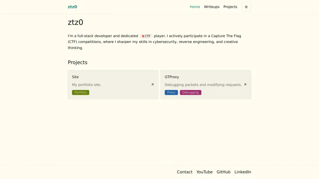Click the arrow icon on Site card
Screen dimensions: 319x179
(152, 84)
